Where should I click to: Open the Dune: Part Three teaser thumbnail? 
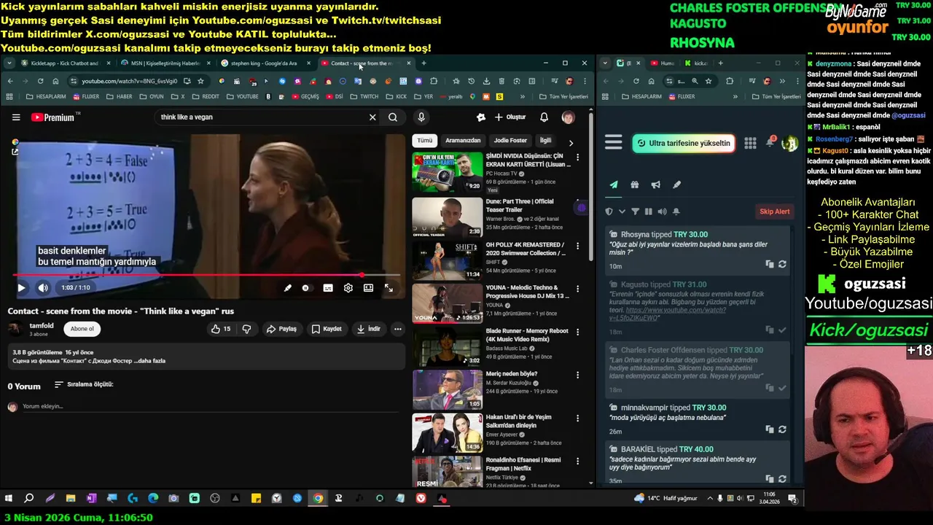point(447,217)
